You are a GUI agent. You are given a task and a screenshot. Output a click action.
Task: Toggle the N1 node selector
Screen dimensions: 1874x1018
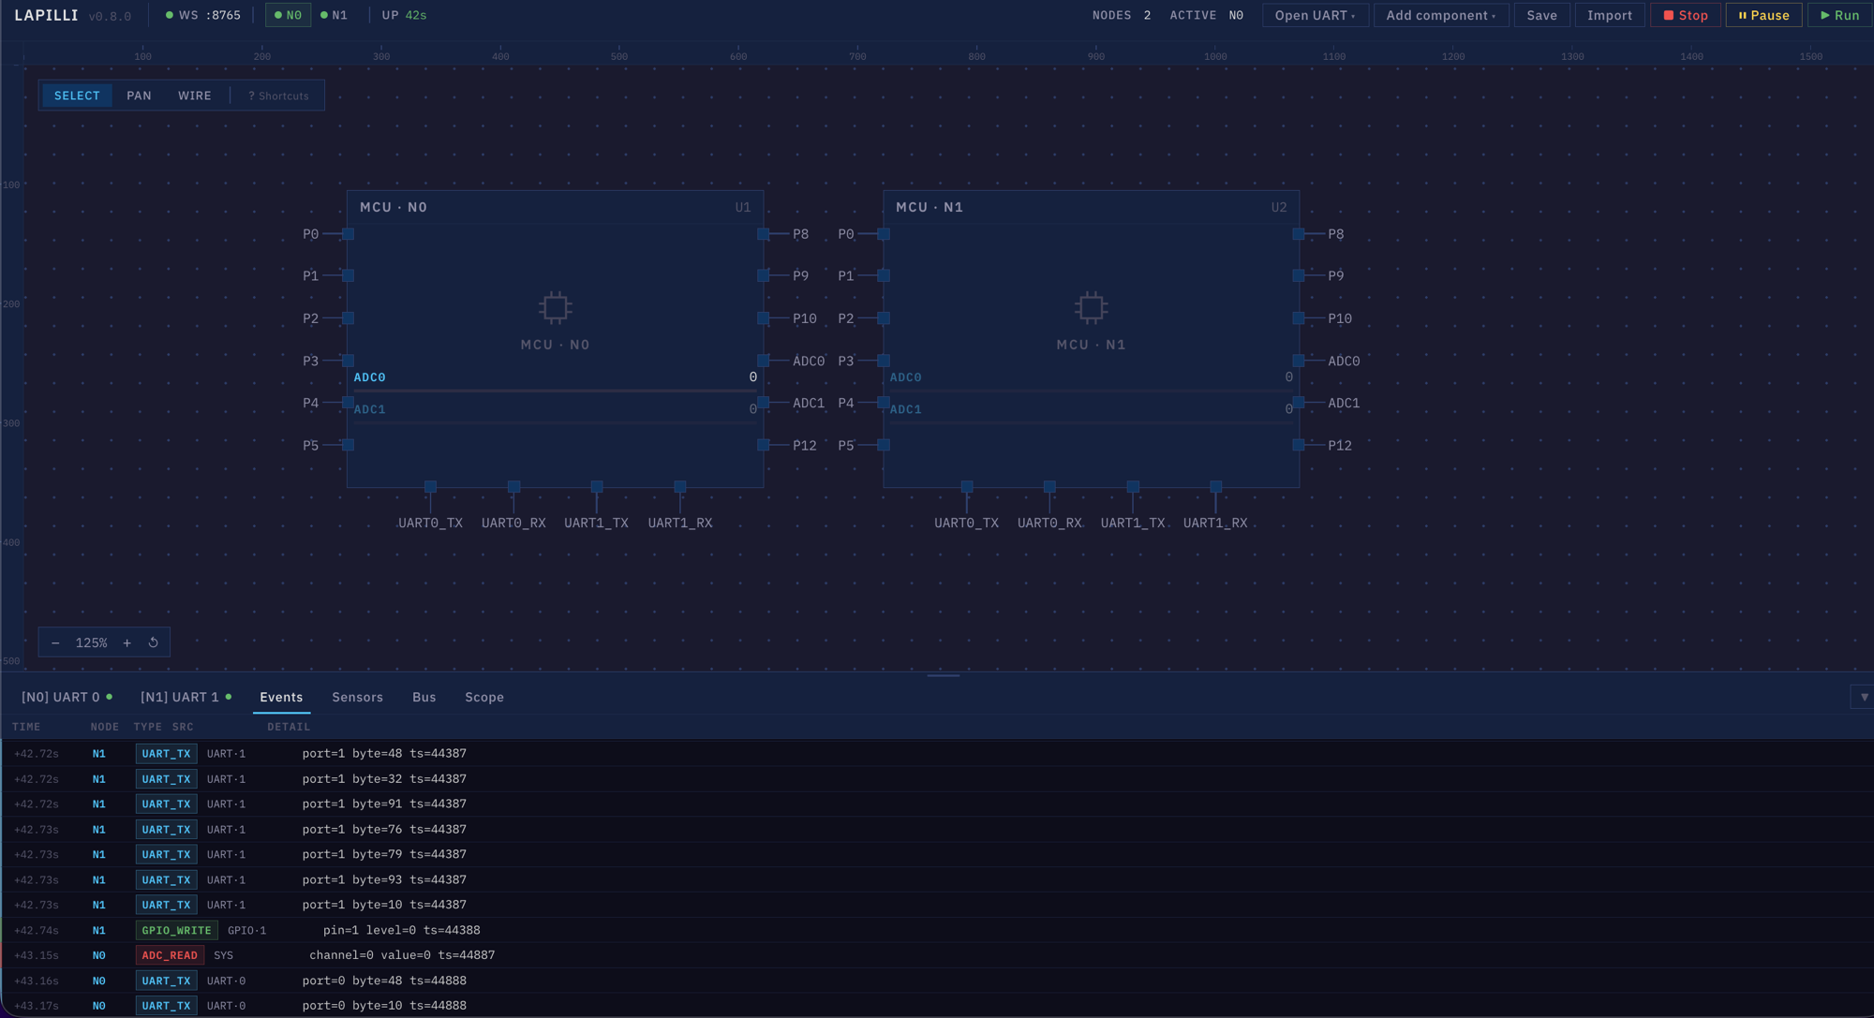coord(335,15)
